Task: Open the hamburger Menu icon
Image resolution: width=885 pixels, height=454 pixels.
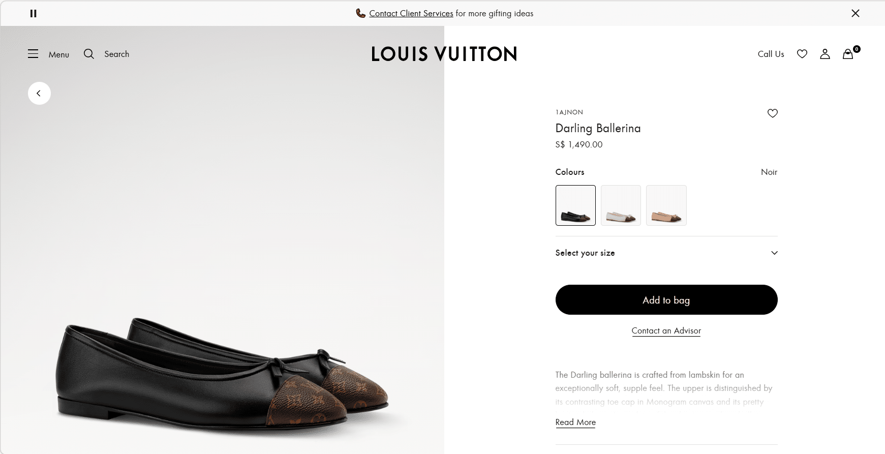Action: 33,54
